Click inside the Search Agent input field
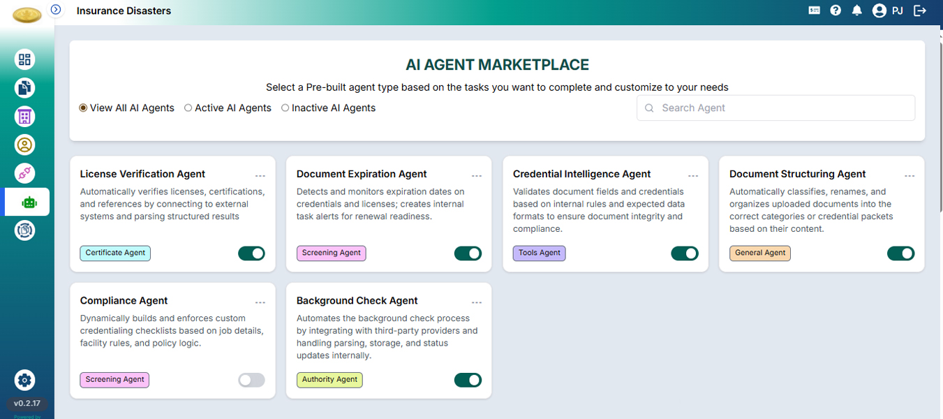 tap(775, 108)
